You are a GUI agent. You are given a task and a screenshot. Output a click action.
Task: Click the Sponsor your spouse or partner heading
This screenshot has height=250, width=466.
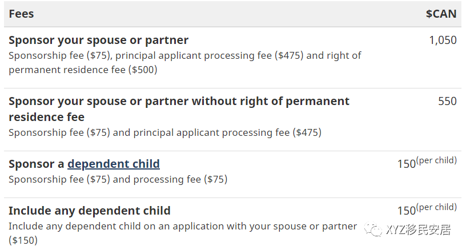(98, 40)
